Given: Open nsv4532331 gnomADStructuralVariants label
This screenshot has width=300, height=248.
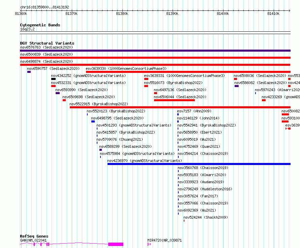Looking at the screenshot, I should coord(88,83).
